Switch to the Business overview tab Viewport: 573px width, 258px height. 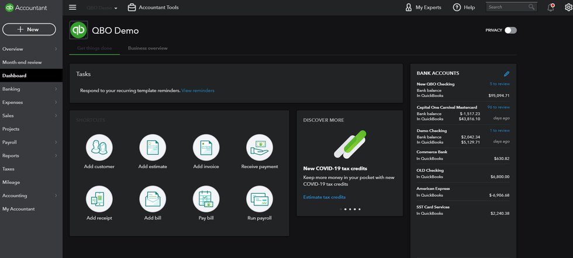pyautogui.click(x=147, y=48)
